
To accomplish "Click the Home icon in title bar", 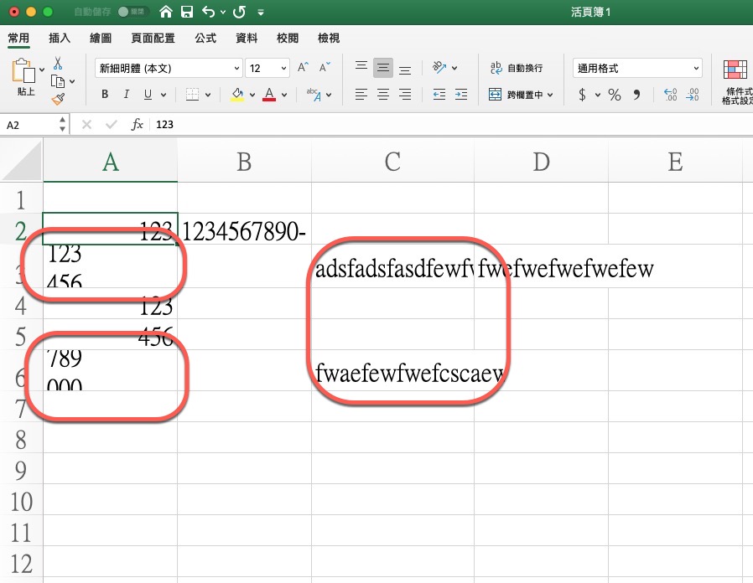I will (x=166, y=12).
